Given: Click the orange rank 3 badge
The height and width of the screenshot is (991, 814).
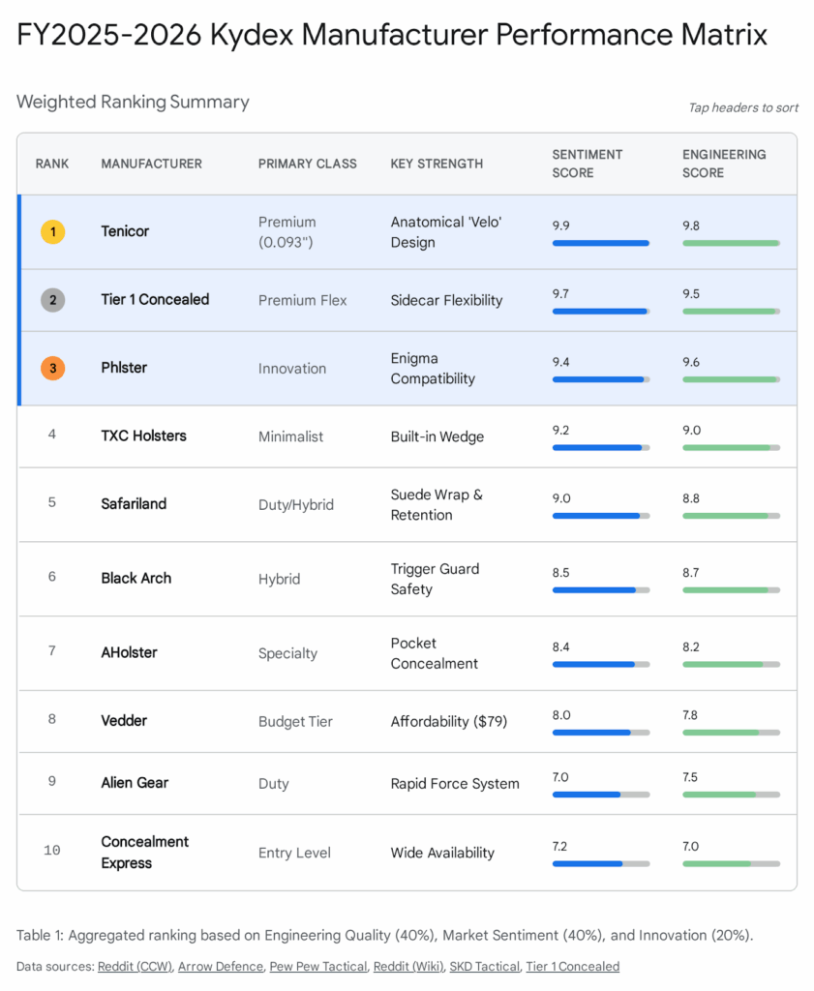Looking at the screenshot, I should click(x=52, y=369).
